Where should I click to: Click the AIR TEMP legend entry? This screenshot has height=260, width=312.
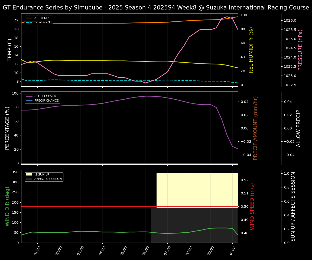point(41,18)
